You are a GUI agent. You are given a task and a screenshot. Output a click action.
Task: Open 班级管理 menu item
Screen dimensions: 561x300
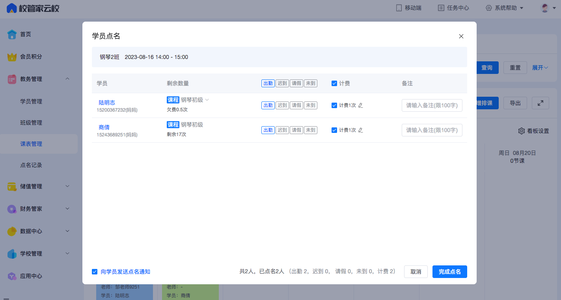[31, 123]
